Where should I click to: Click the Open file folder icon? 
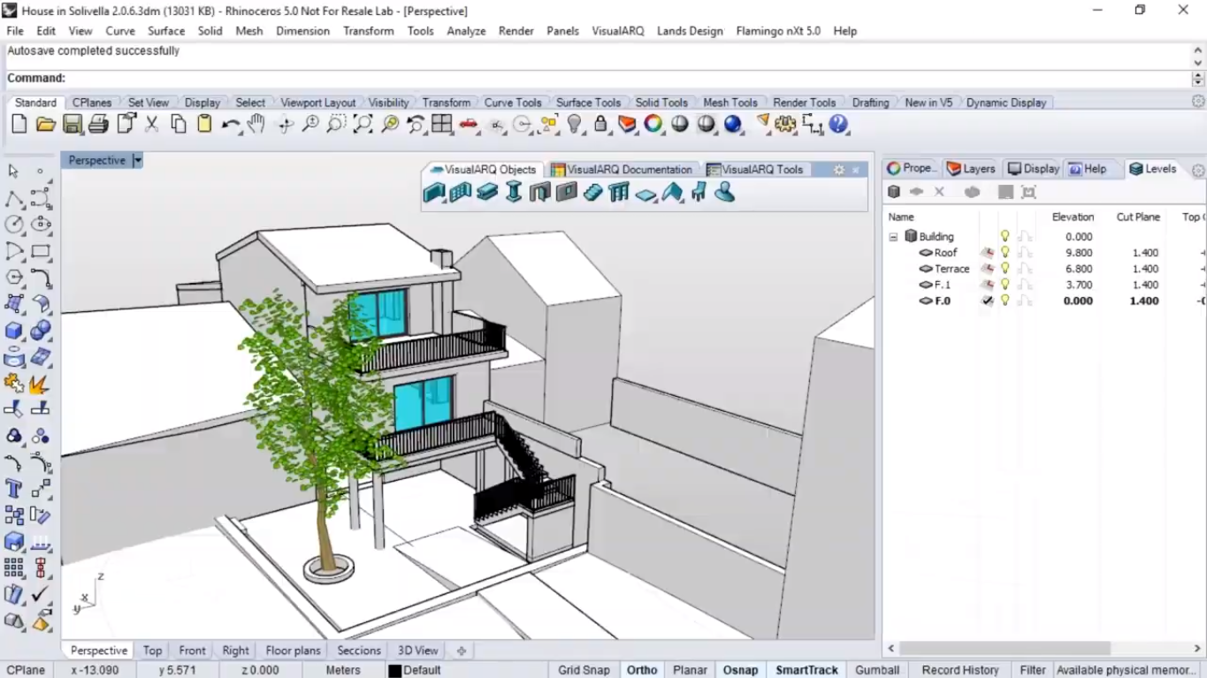[x=45, y=125]
